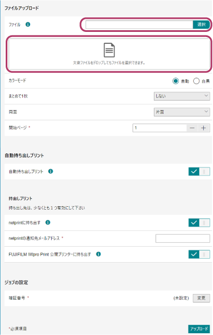Click the アップロード button
Screen dimensions: 213x335
click(x=199, y=329)
